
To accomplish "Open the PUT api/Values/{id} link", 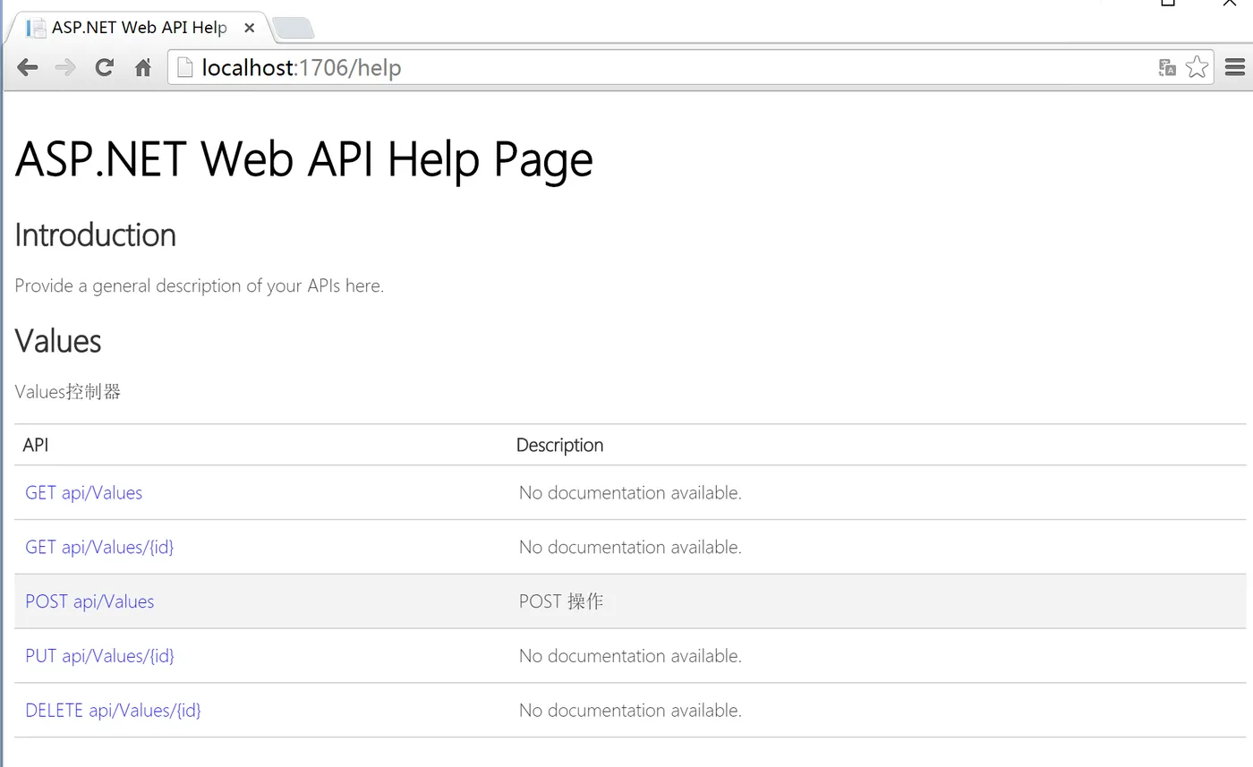I will coord(99,656).
